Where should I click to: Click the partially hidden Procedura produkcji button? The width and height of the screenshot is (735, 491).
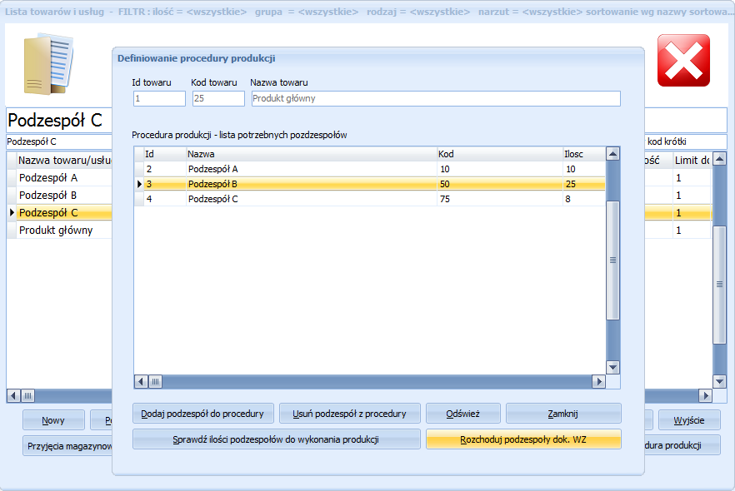point(682,445)
